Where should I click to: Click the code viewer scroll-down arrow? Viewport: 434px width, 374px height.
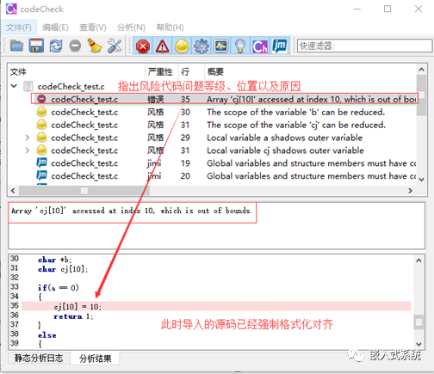coord(418,344)
